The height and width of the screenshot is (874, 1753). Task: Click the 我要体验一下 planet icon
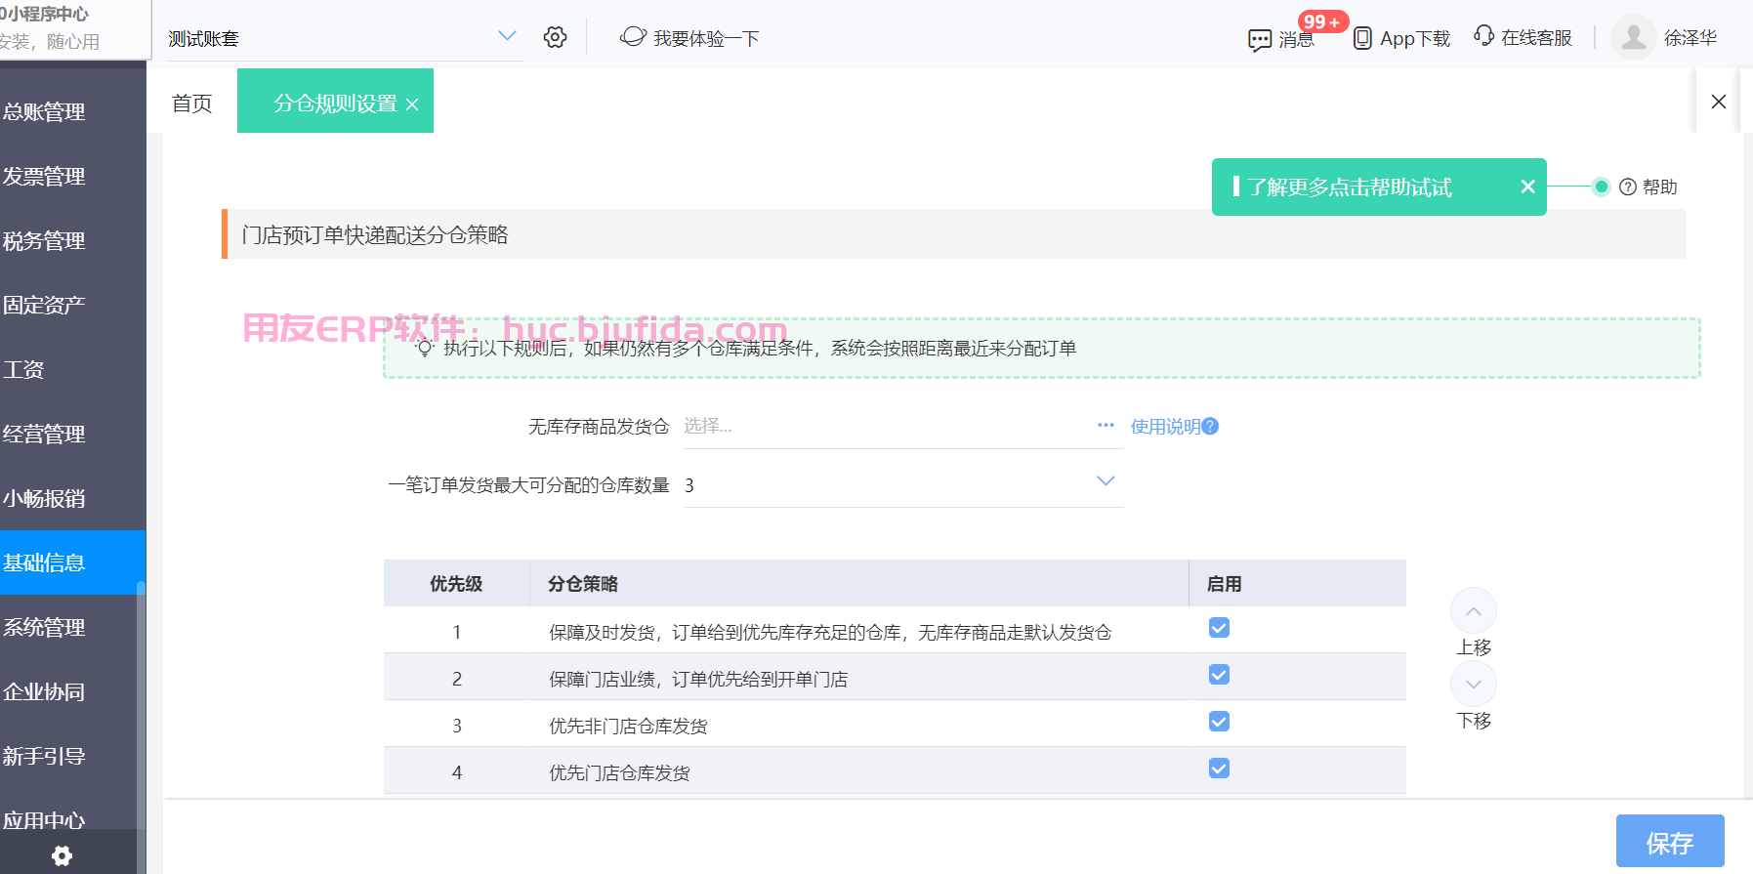633,37
